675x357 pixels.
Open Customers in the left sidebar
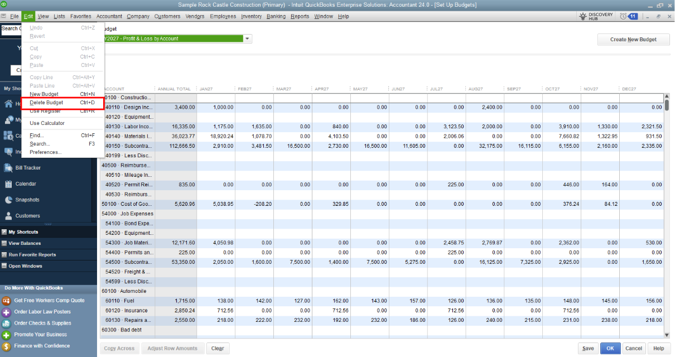coord(27,216)
